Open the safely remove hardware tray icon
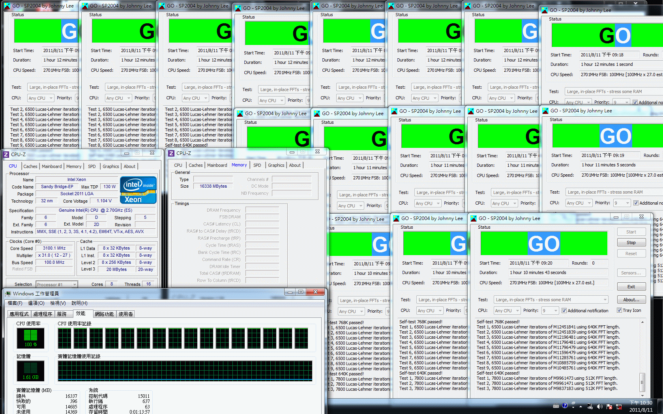The width and height of the screenshot is (663, 414). click(590, 406)
